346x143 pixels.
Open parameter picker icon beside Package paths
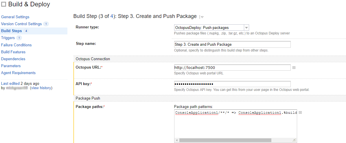point(300,113)
